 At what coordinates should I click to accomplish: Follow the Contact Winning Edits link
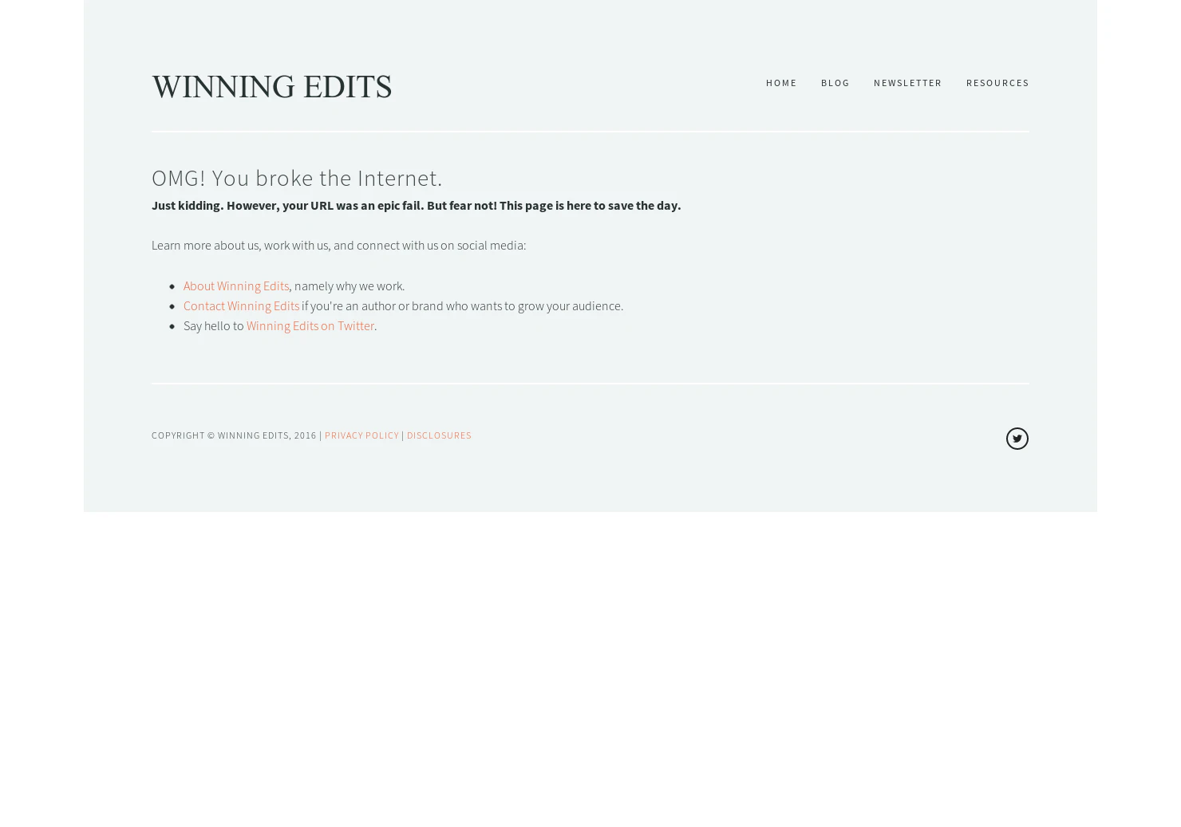(x=241, y=305)
